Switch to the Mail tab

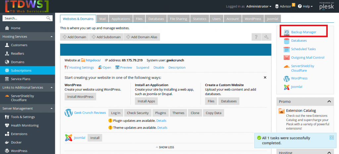[103, 19]
